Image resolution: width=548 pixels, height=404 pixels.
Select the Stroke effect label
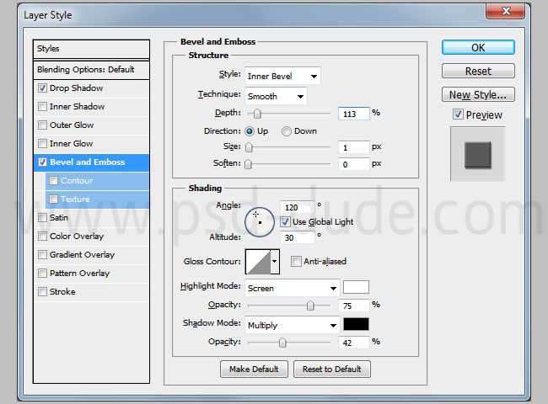62,291
